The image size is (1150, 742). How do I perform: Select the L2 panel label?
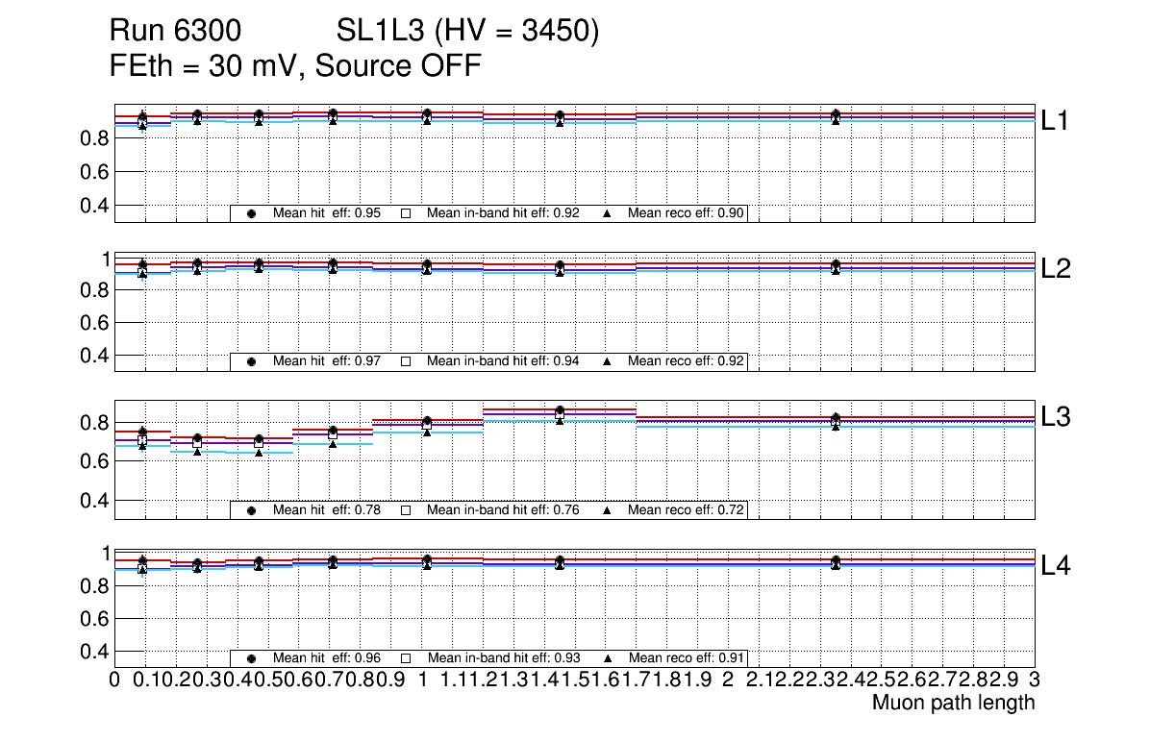pyautogui.click(x=1058, y=269)
